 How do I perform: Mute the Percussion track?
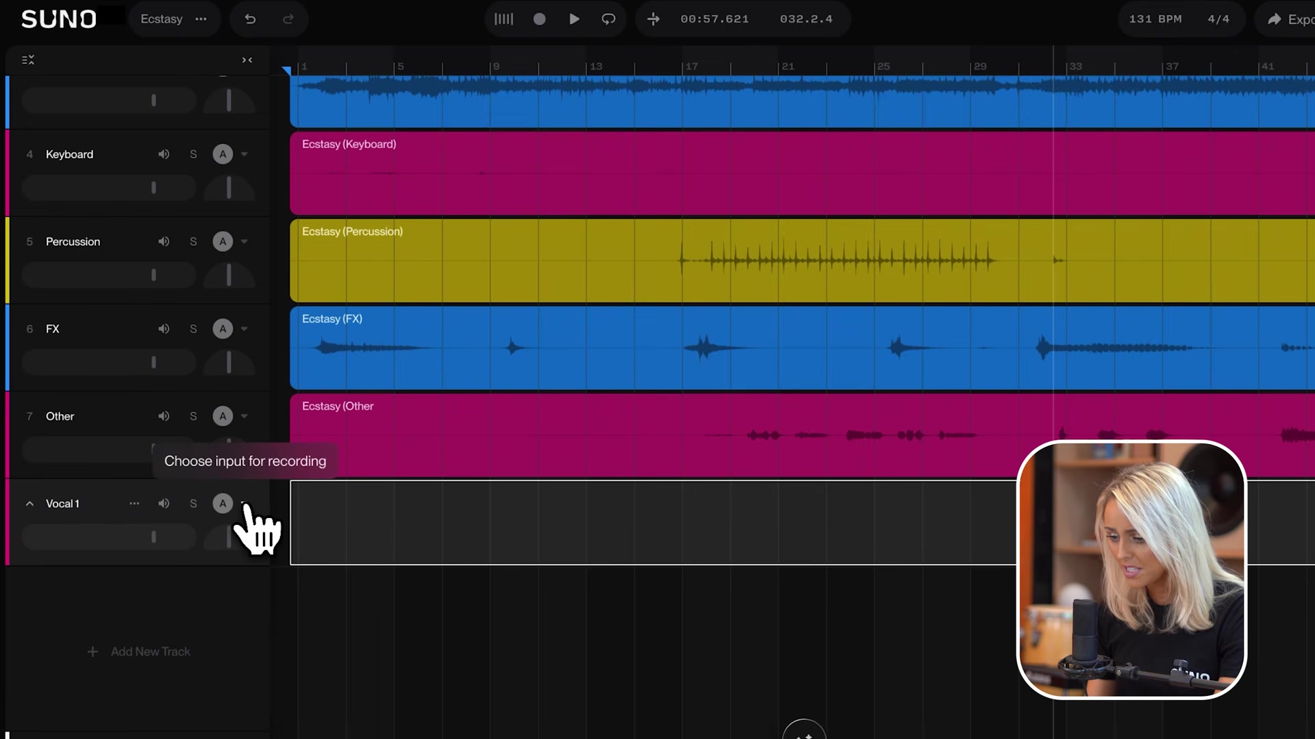pyautogui.click(x=164, y=242)
